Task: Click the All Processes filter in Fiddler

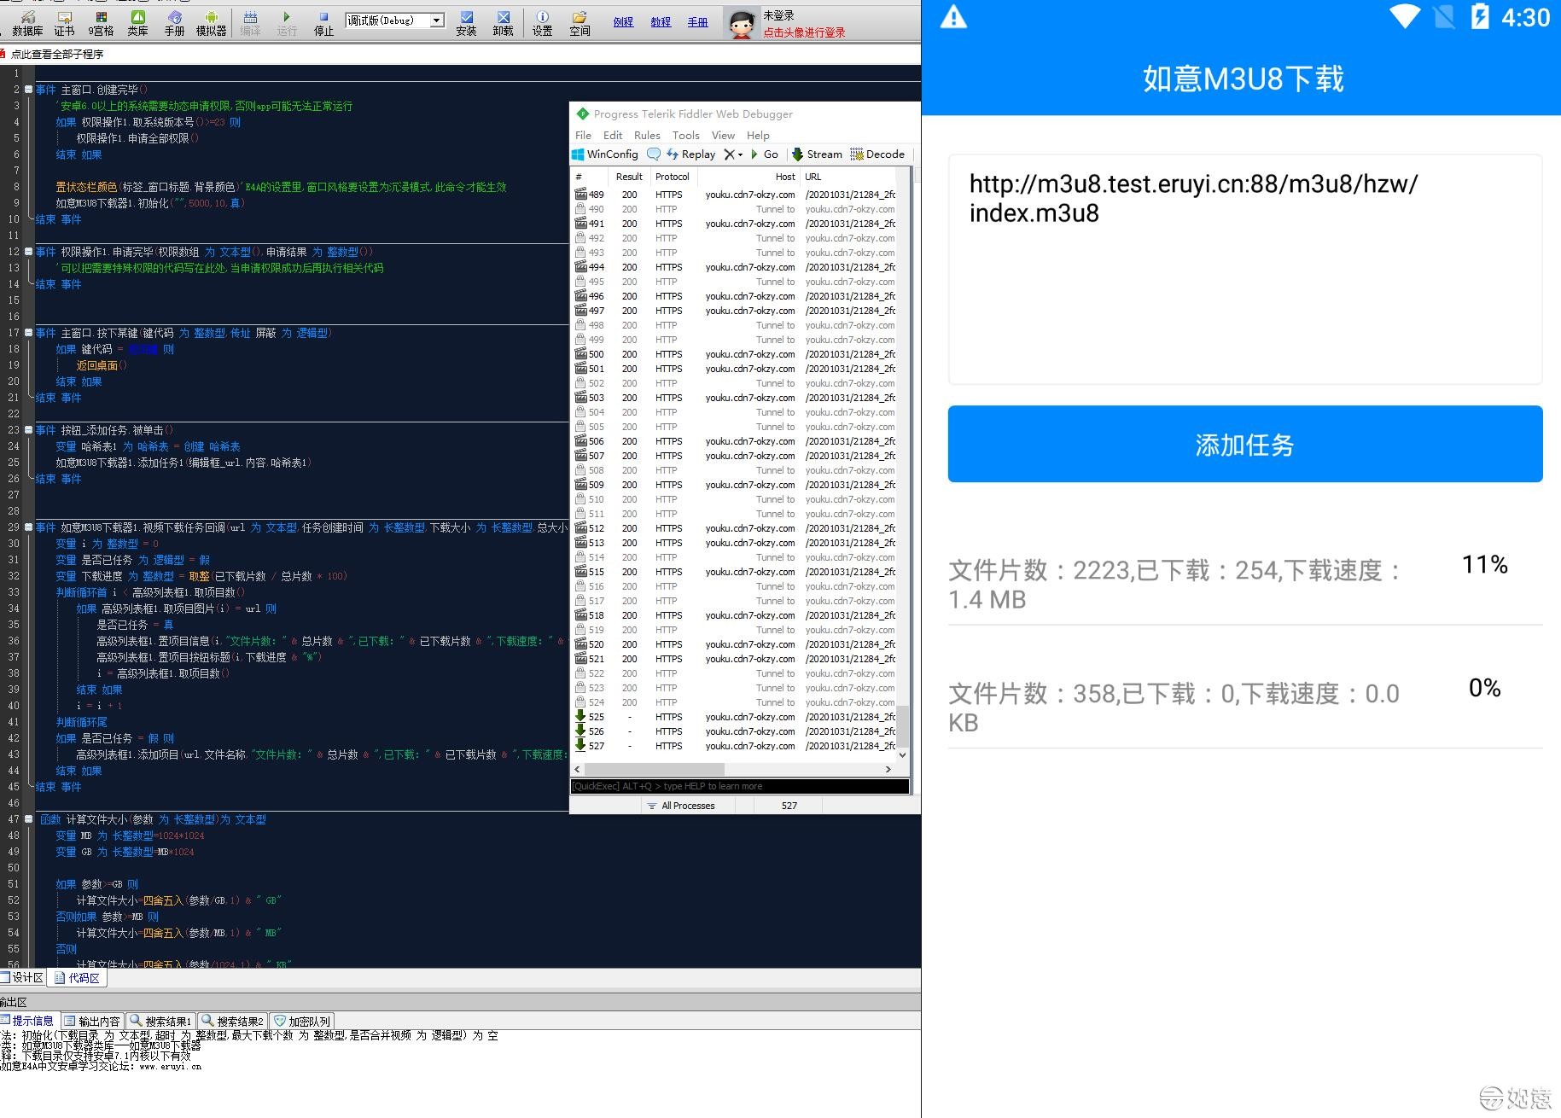Action: pos(681,805)
